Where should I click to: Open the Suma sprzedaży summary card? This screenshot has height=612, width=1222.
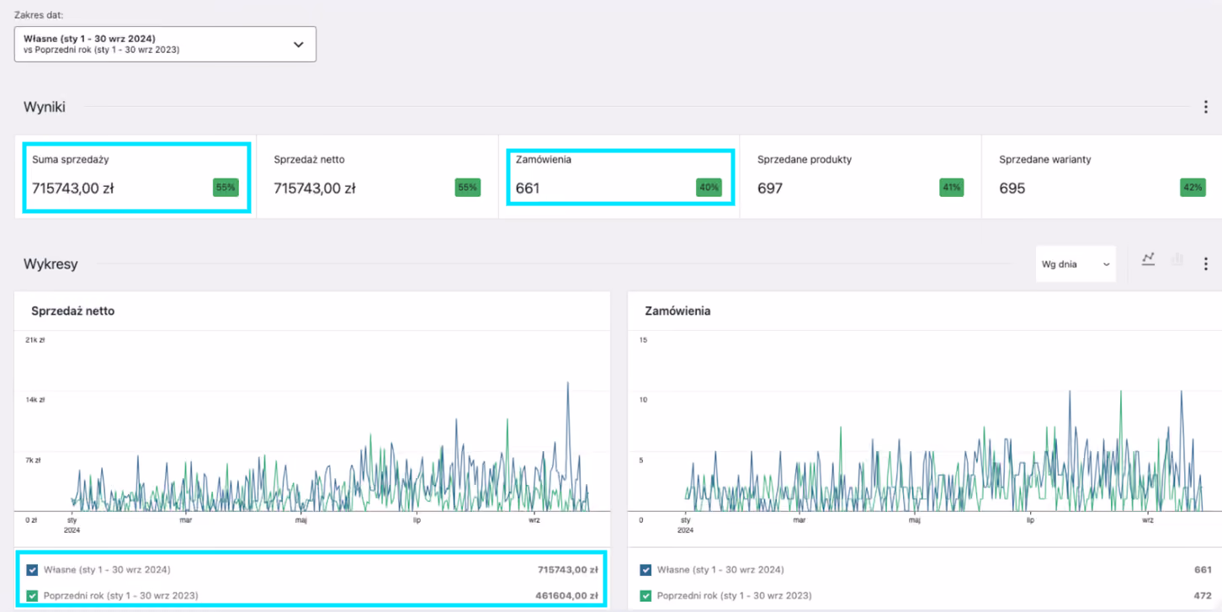click(x=135, y=177)
